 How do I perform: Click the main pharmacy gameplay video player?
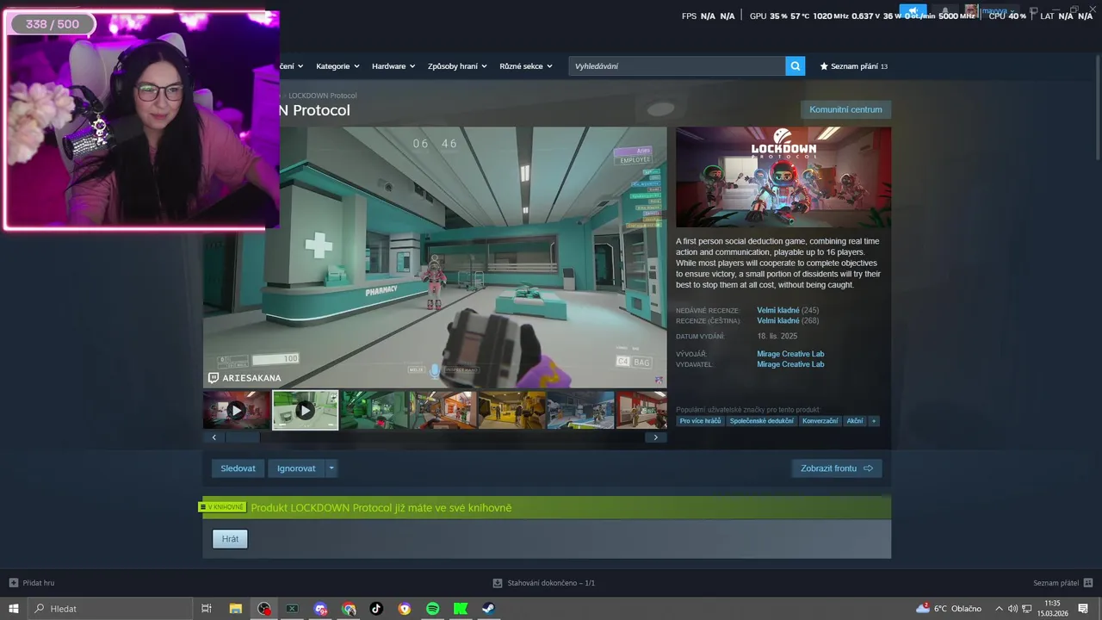pyautogui.click(x=435, y=257)
